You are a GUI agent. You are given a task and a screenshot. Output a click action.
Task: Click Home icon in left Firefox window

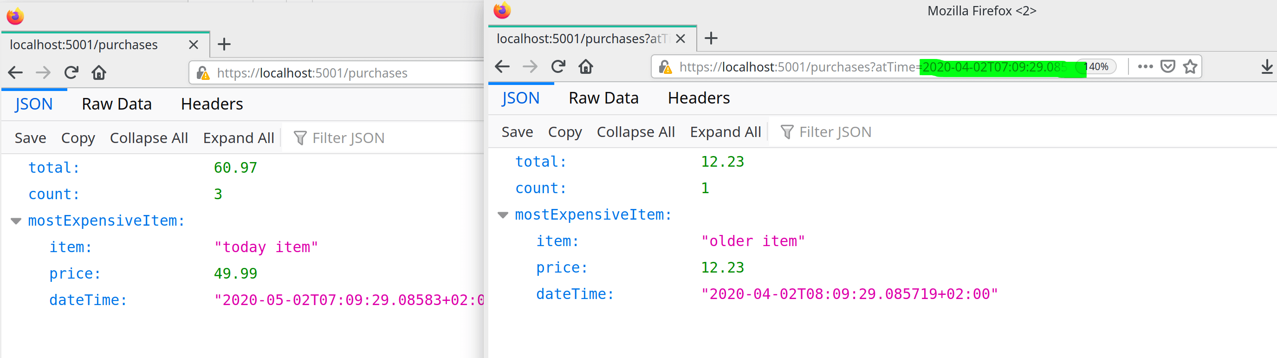(x=99, y=73)
